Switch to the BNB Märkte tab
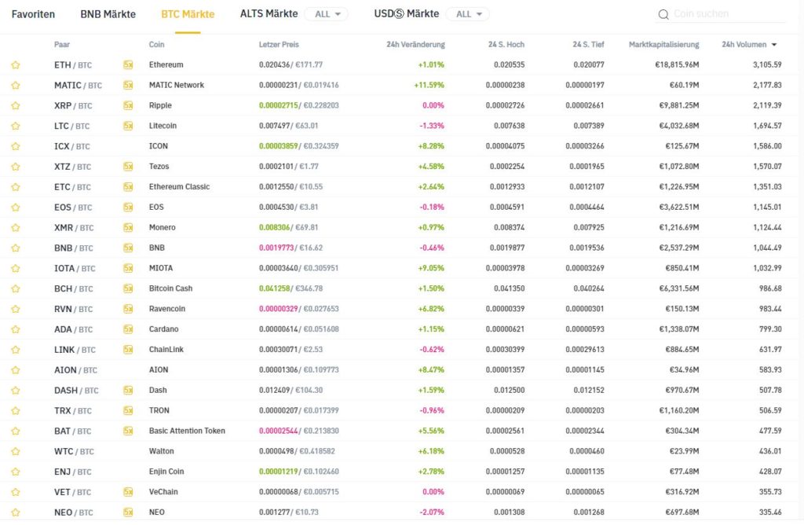 click(108, 14)
